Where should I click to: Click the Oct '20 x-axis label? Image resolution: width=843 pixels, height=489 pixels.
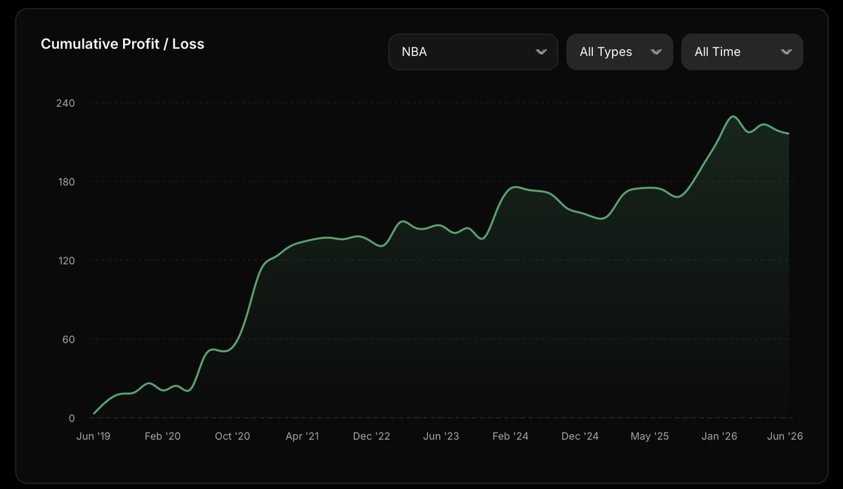coord(233,436)
